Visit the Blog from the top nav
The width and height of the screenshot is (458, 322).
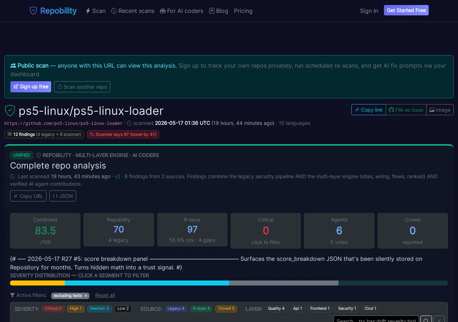[219, 11]
